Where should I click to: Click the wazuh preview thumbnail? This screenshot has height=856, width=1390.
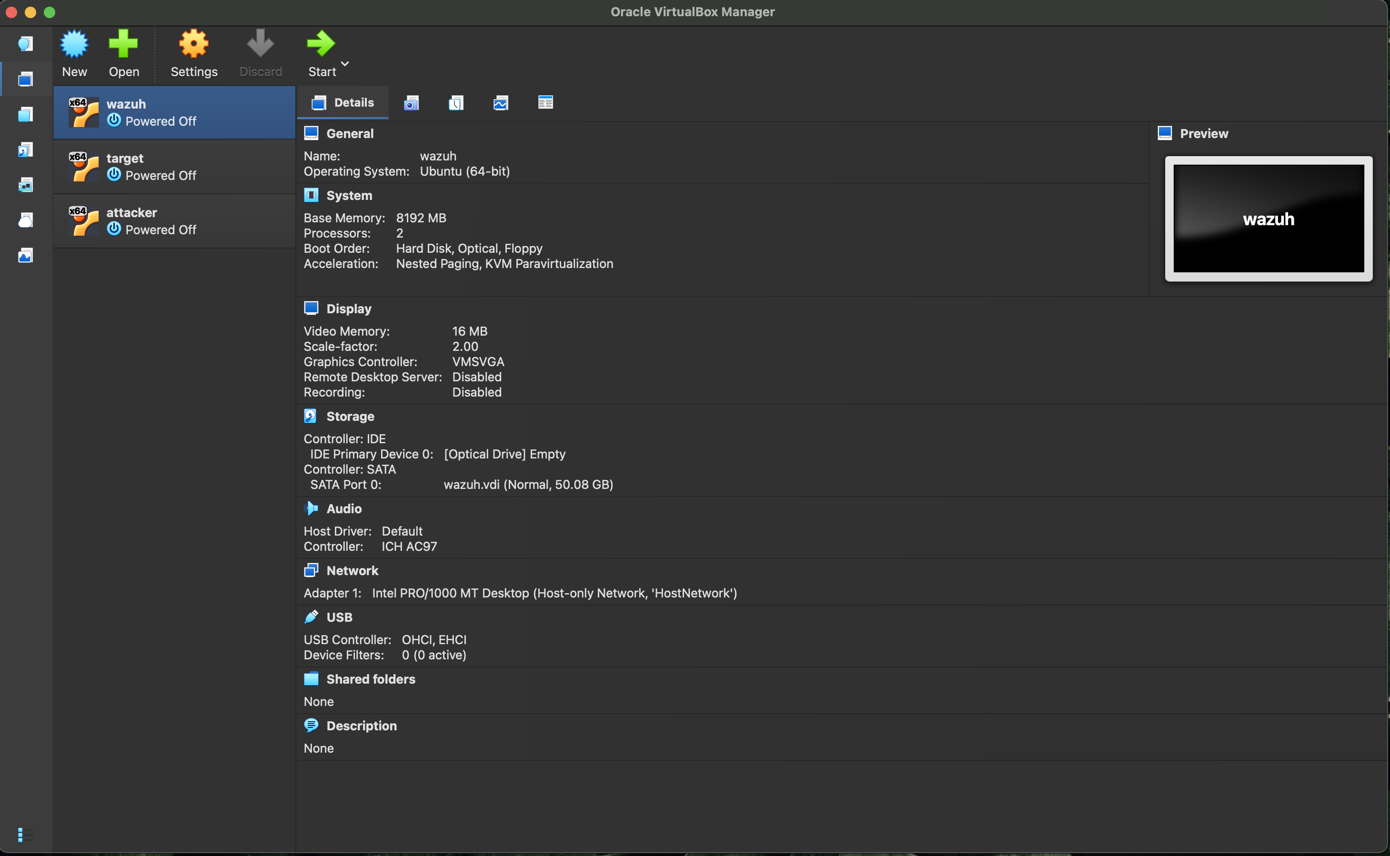(1268, 219)
